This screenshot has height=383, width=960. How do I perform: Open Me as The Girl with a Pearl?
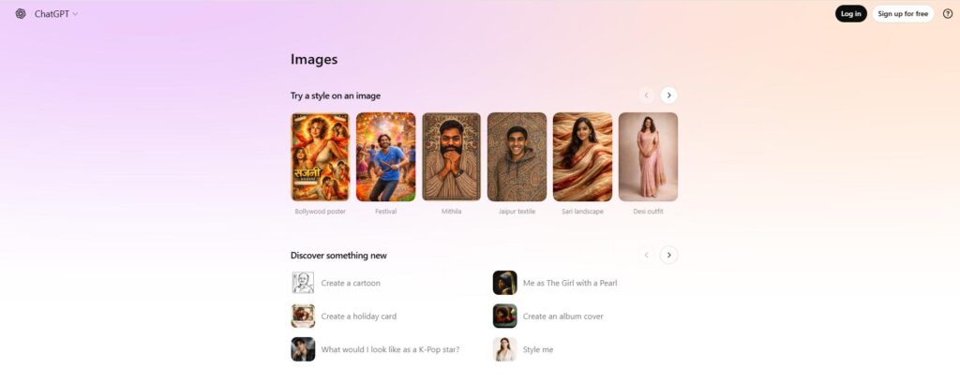point(569,283)
